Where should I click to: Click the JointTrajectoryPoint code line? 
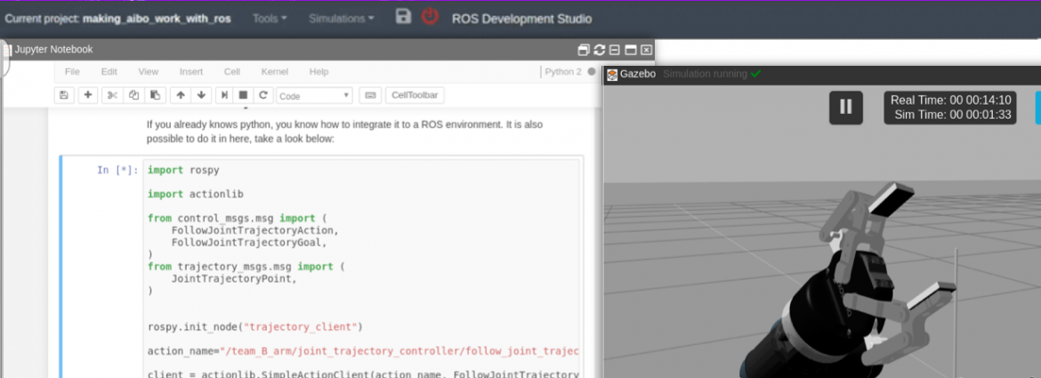[233, 278]
